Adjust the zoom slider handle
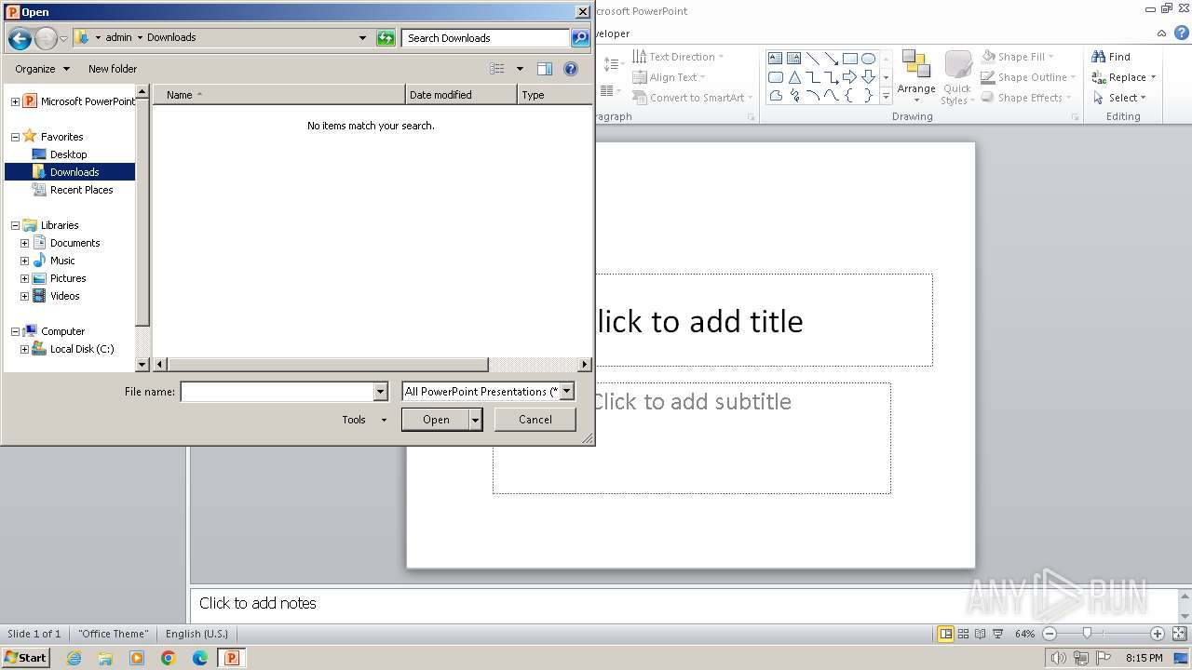 1087,634
